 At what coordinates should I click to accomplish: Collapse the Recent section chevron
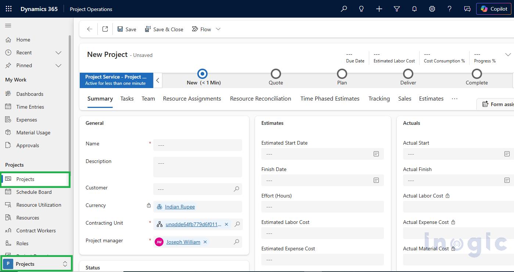(58, 52)
